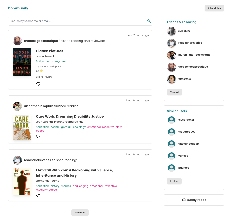Like the Care Work reading update

point(38,137)
